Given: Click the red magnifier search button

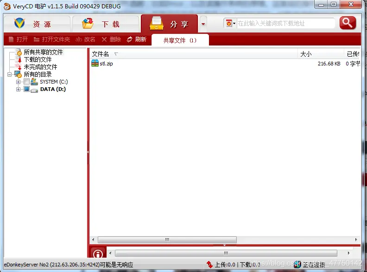Looking at the screenshot, I should (348, 23).
